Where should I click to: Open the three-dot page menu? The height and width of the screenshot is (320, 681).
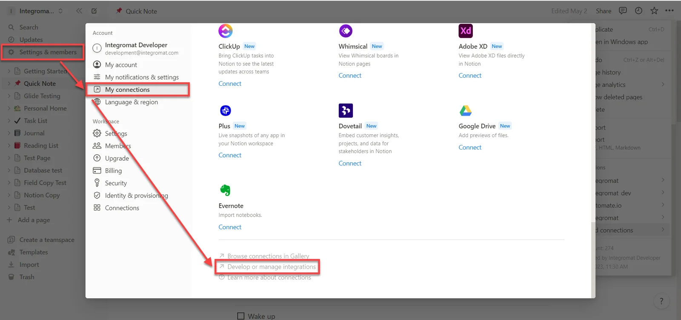click(670, 11)
